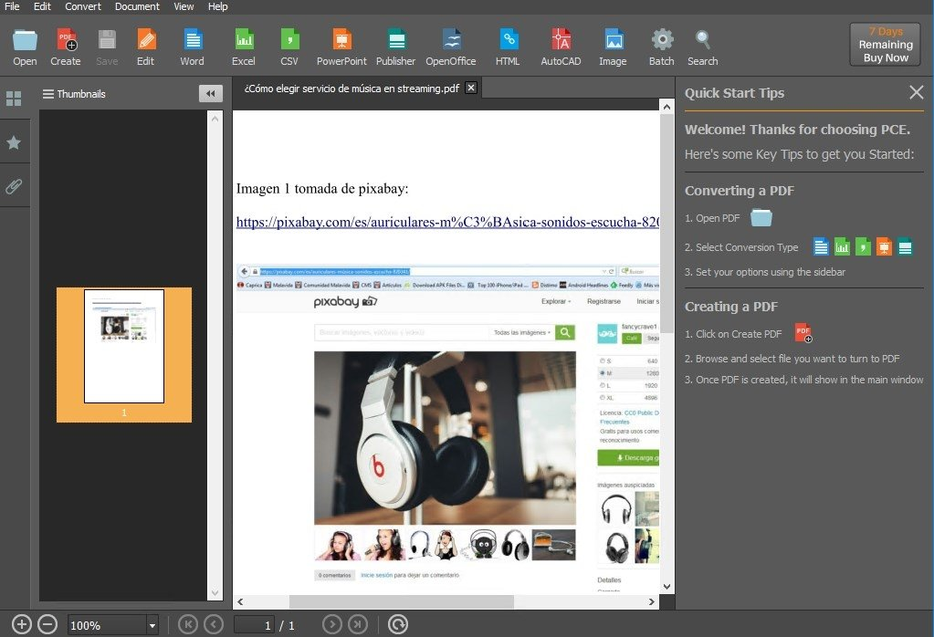The height and width of the screenshot is (637, 934).
Task: Open the Batch conversion tool
Action: [x=662, y=47]
